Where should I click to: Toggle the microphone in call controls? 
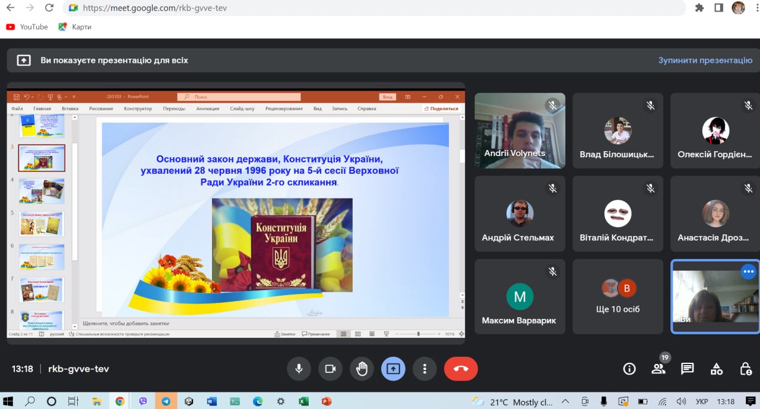pos(299,369)
